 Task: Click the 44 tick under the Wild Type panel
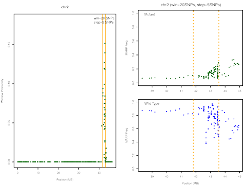pyautogui.click(x=225, y=176)
